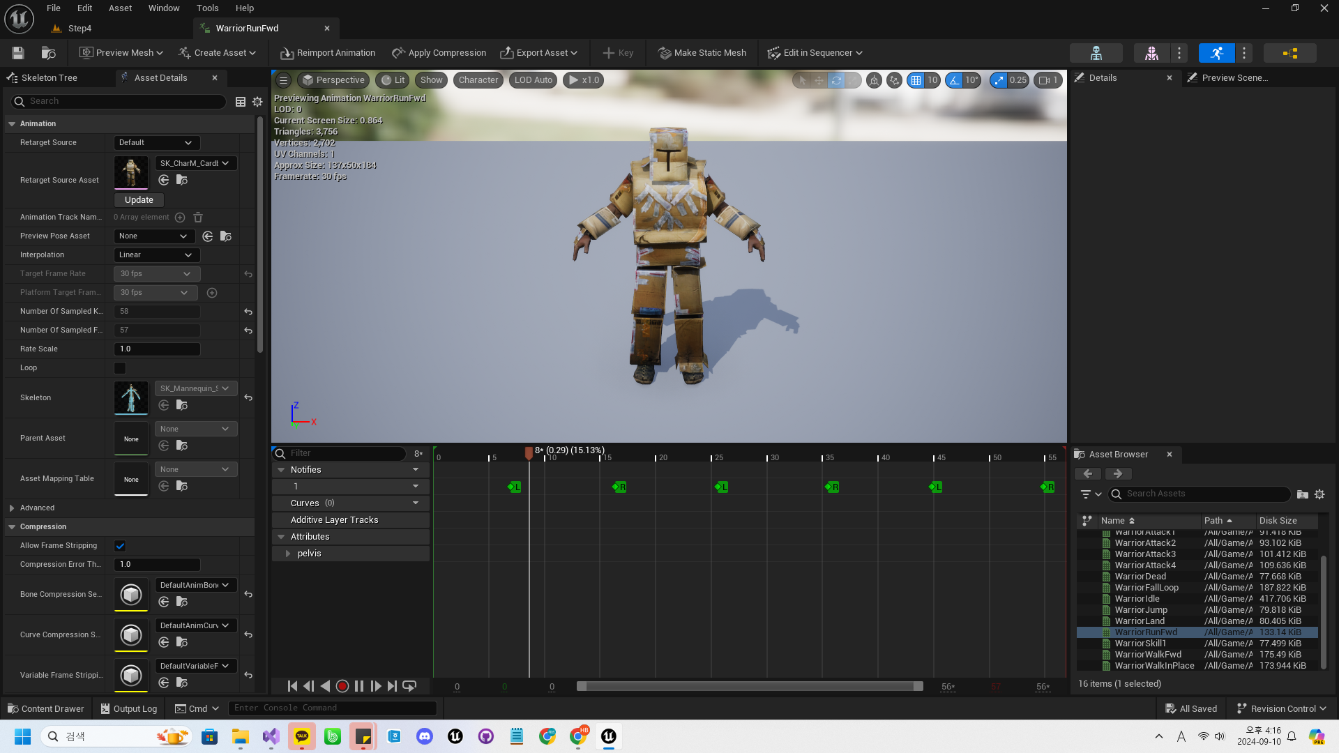The width and height of the screenshot is (1339, 753).
Task: Expand the Advanced section
Action: click(12, 508)
